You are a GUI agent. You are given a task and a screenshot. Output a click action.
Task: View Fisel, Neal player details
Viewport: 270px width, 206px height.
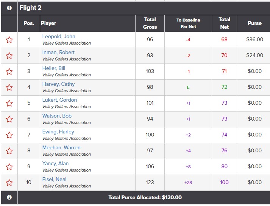[54, 180]
